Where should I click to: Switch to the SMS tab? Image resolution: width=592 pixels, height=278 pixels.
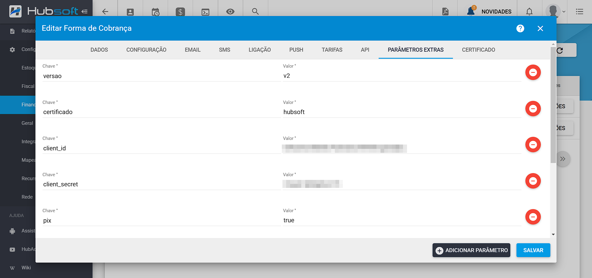coord(225,50)
